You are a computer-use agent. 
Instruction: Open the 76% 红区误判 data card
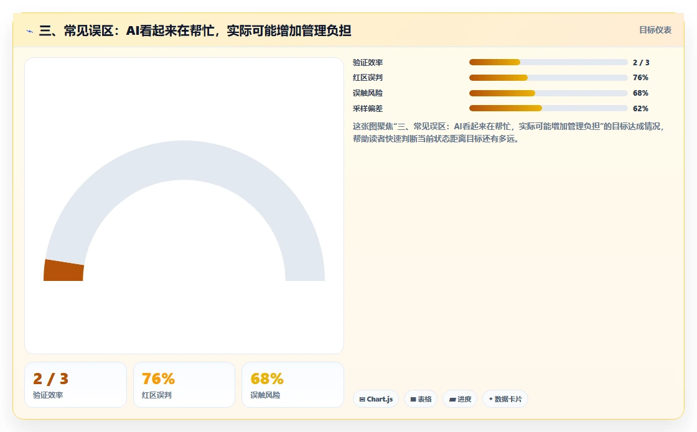(184, 385)
